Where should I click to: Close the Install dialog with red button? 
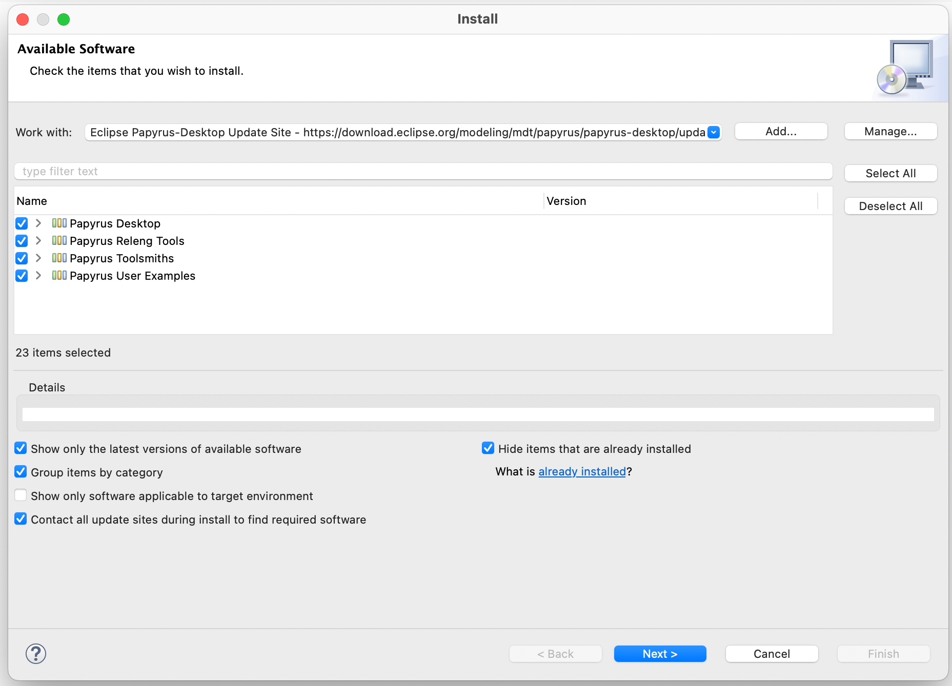click(23, 19)
